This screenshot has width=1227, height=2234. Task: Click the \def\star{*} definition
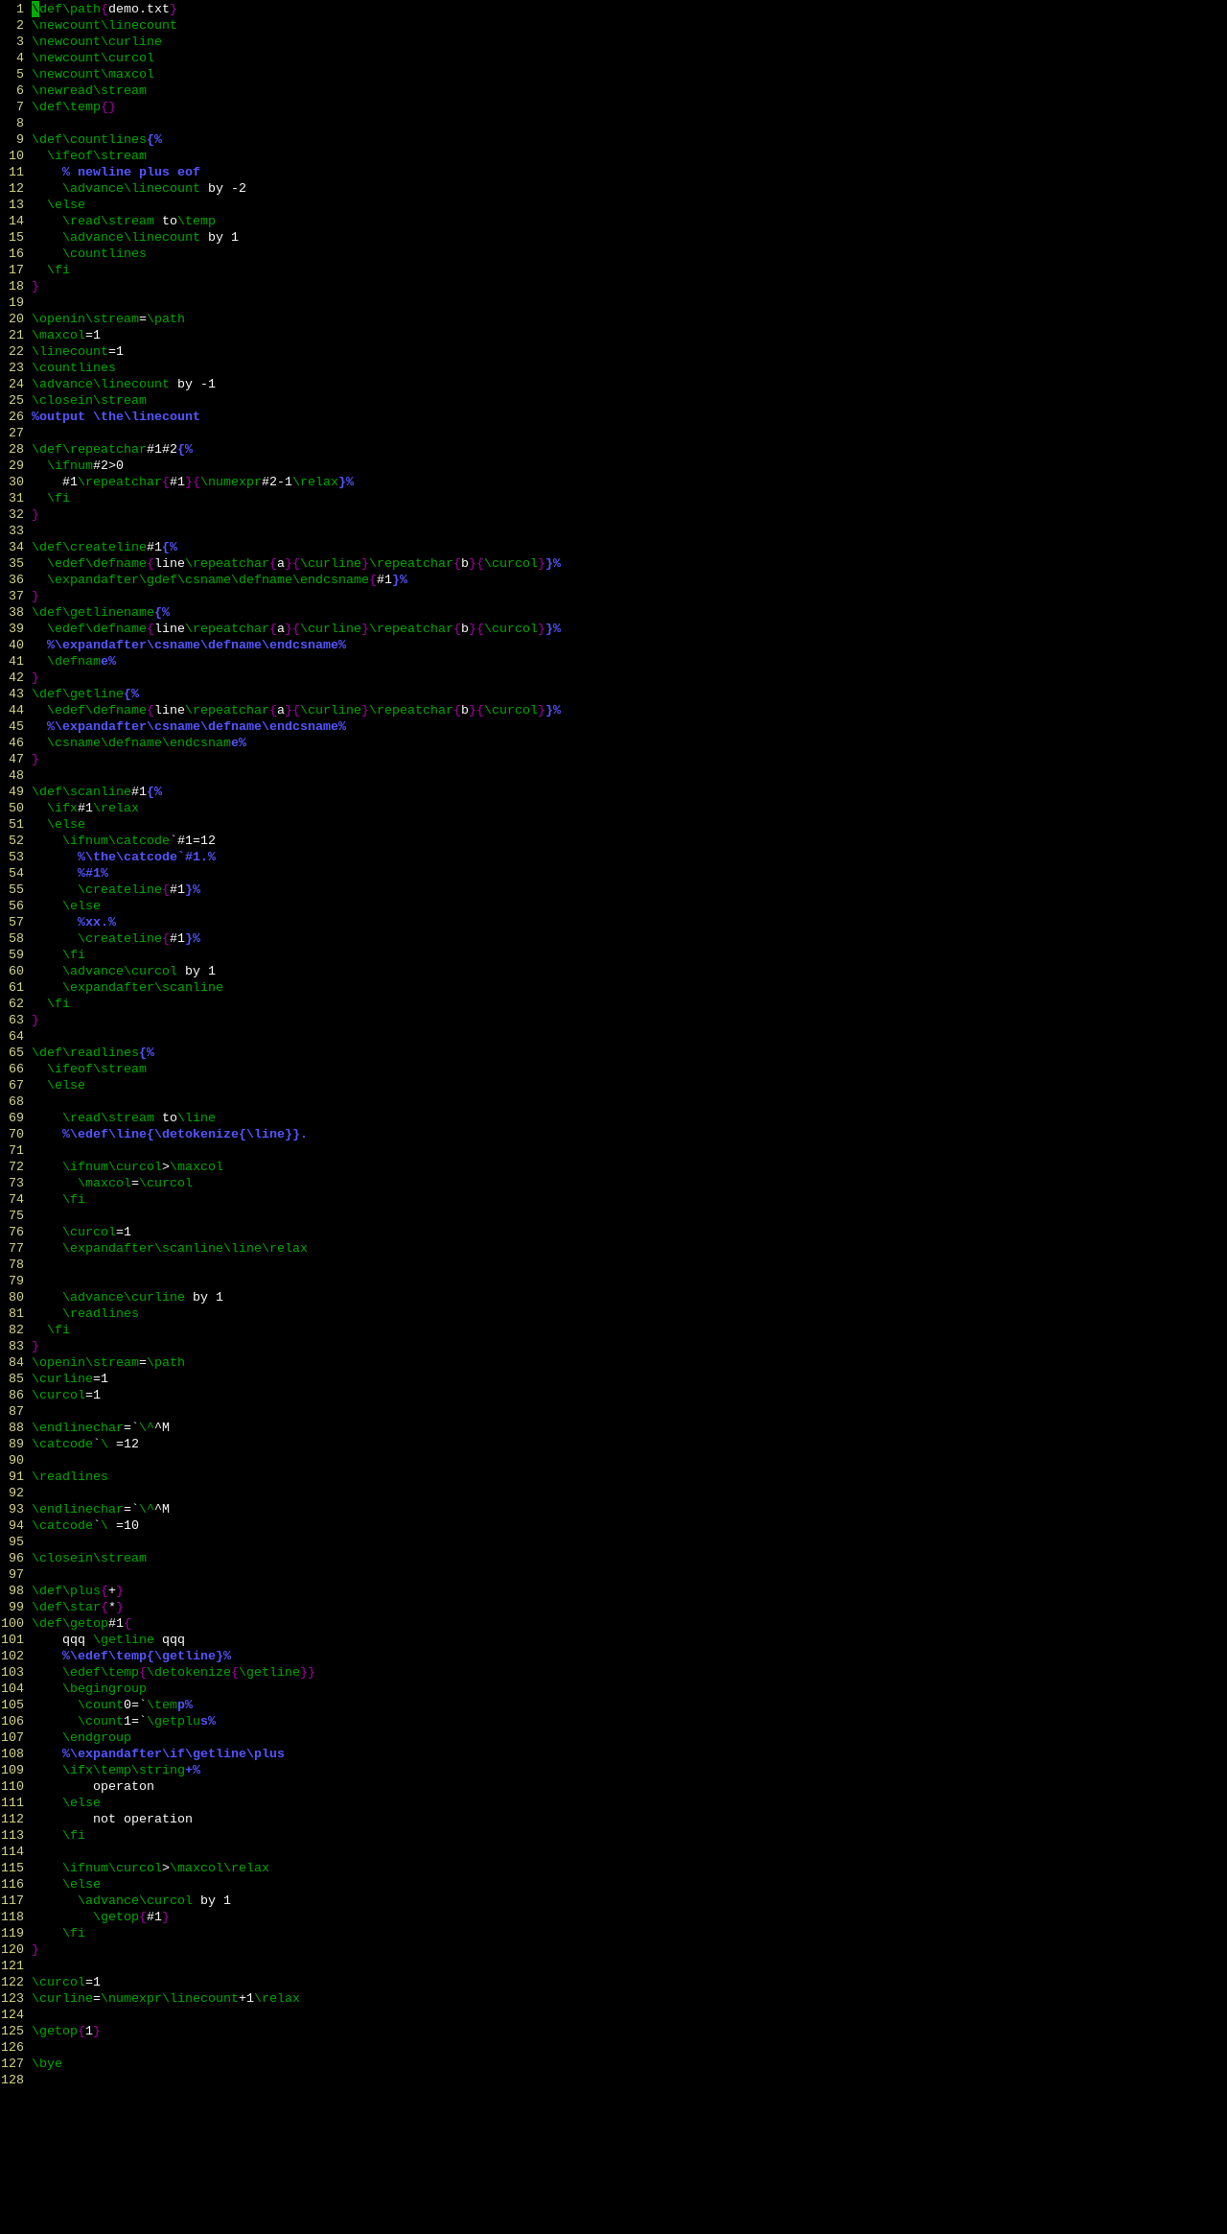78,1607
